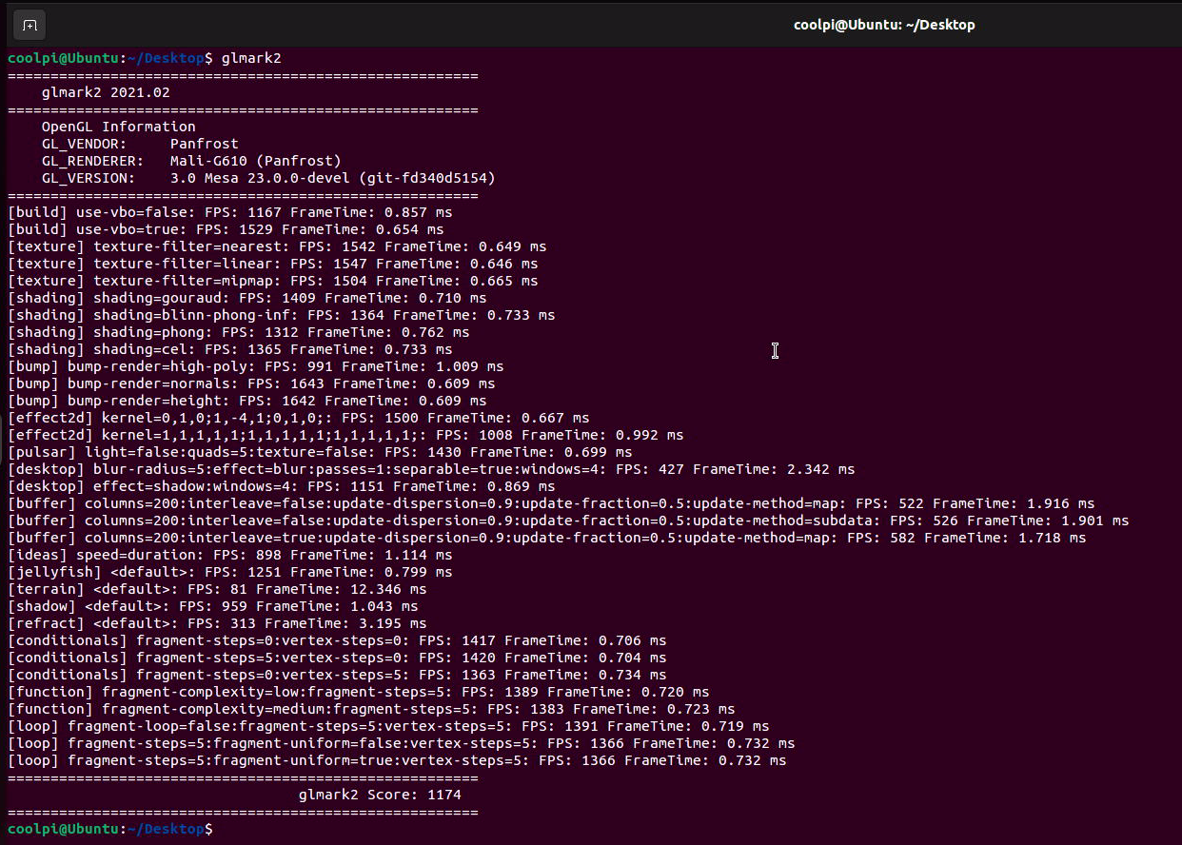Select the '[build] use-vbo=true' result line
The height and width of the screenshot is (845, 1182).
[x=226, y=229]
